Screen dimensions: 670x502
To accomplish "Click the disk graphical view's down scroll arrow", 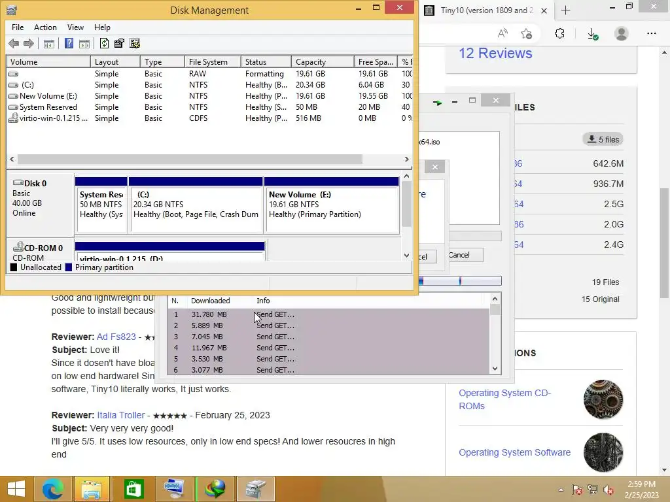I will click(x=406, y=256).
